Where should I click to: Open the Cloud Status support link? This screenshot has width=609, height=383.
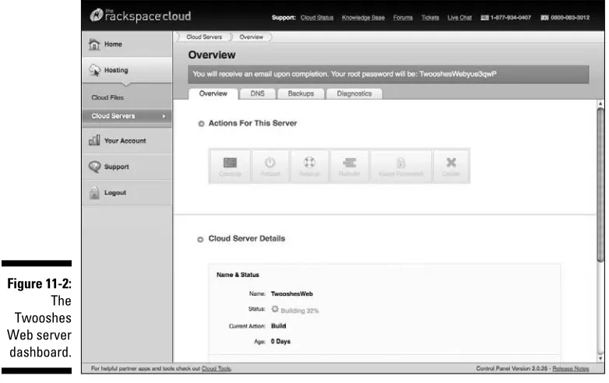pos(317,17)
